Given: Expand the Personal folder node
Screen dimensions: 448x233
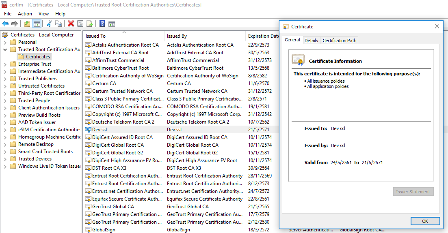Looking at the screenshot, I should (5, 42).
